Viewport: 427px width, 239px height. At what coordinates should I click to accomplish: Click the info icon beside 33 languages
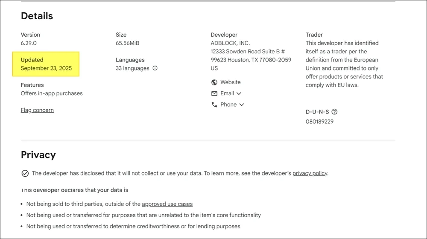(155, 68)
